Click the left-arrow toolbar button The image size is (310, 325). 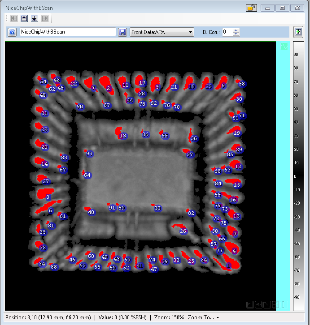[14, 18]
